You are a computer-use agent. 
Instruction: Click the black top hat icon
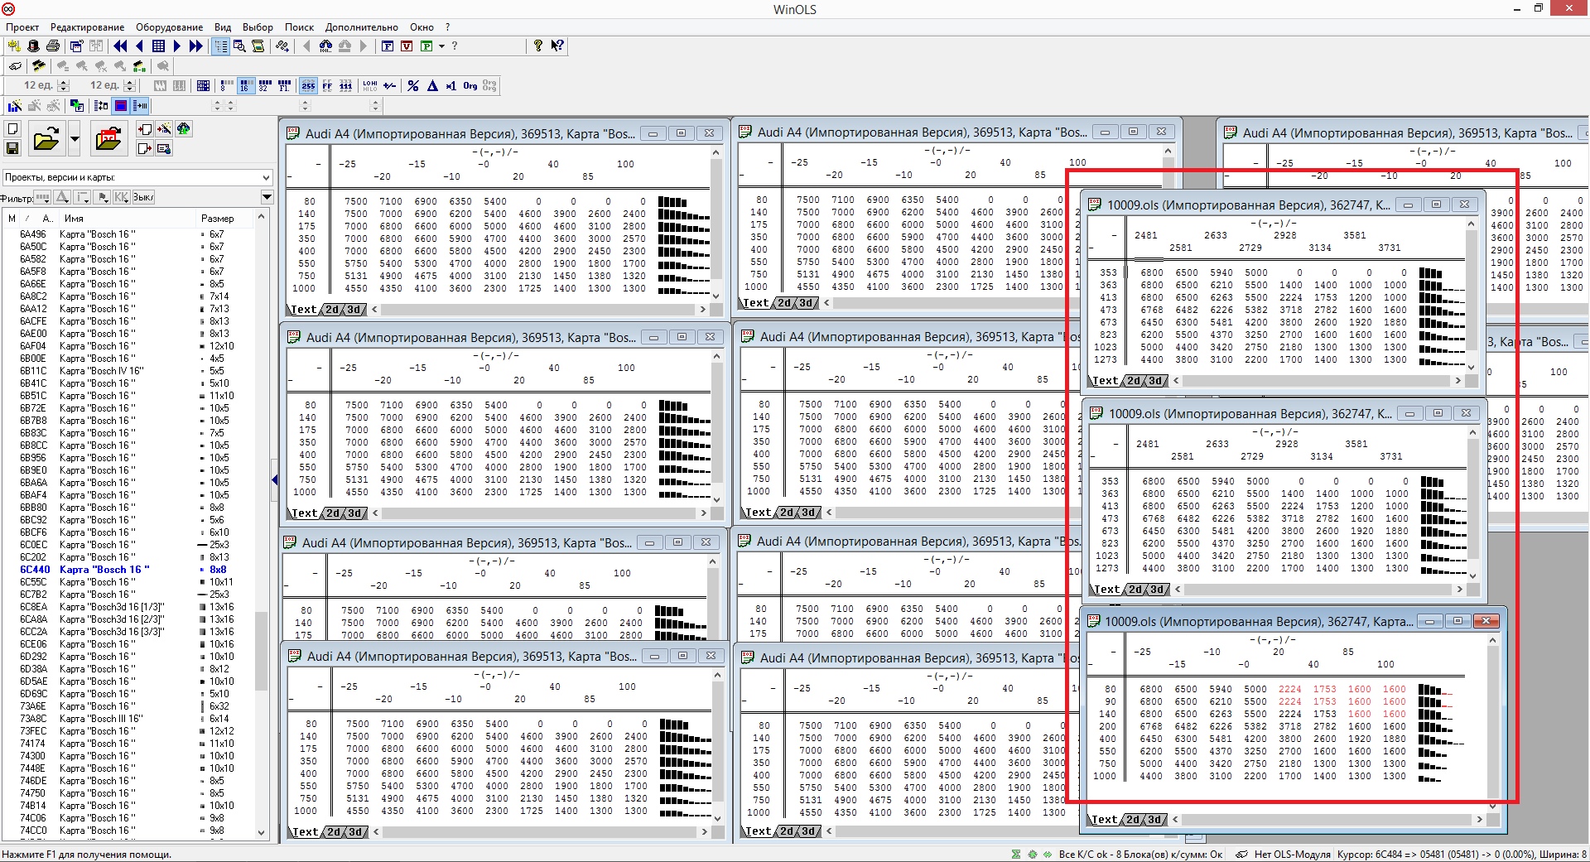coord(33,46)
